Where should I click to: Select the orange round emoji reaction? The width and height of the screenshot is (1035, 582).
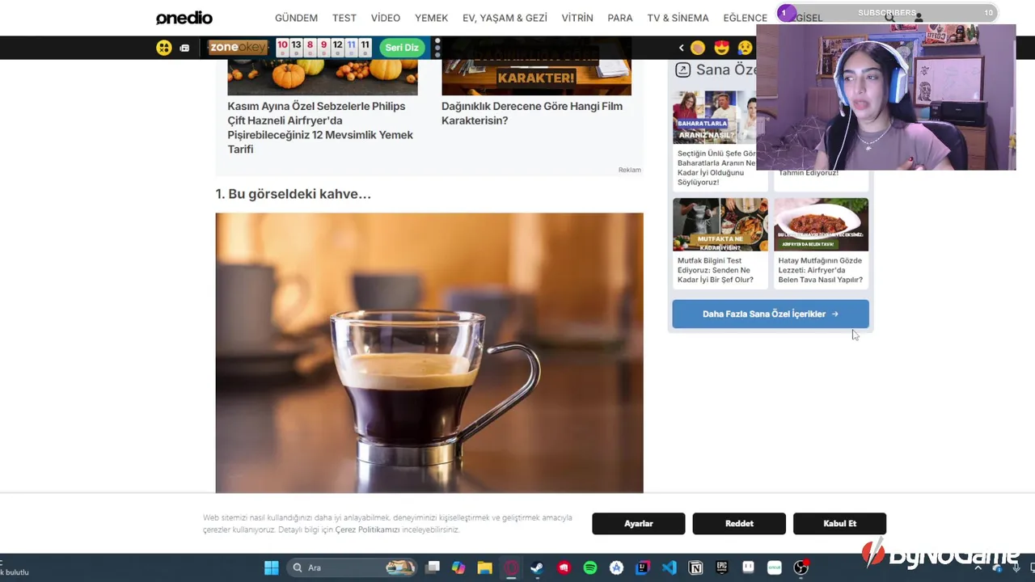coord(698,48)
